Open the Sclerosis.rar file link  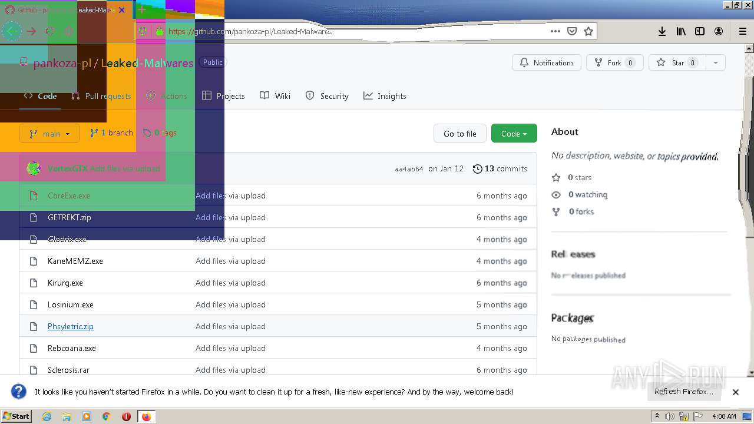point(69,370)
